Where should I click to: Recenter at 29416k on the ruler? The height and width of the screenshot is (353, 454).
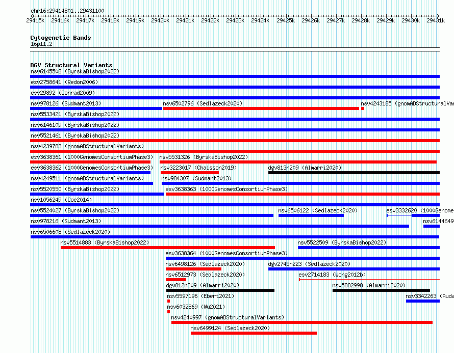click(60, 20)
